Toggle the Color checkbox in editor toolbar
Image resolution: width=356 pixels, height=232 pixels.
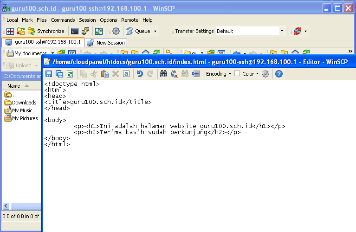tap(237, 74)
